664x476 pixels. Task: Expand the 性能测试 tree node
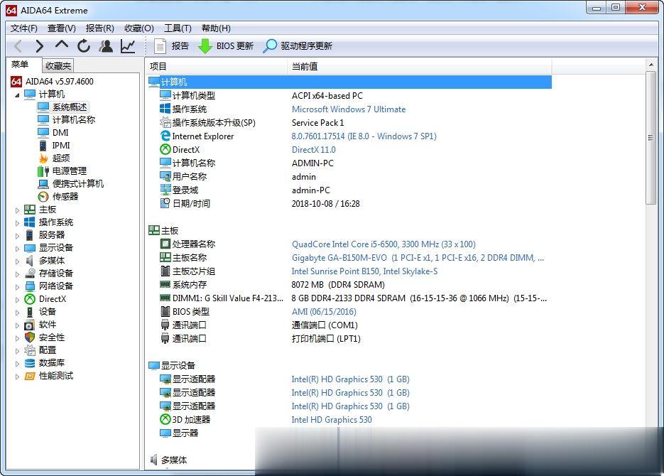coord(17,377)
